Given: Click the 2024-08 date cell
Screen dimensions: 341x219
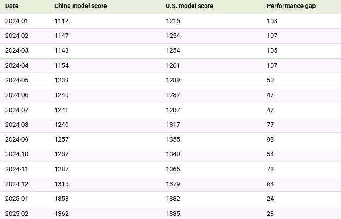Looking at the screenshot, I should tap(16, 125).
